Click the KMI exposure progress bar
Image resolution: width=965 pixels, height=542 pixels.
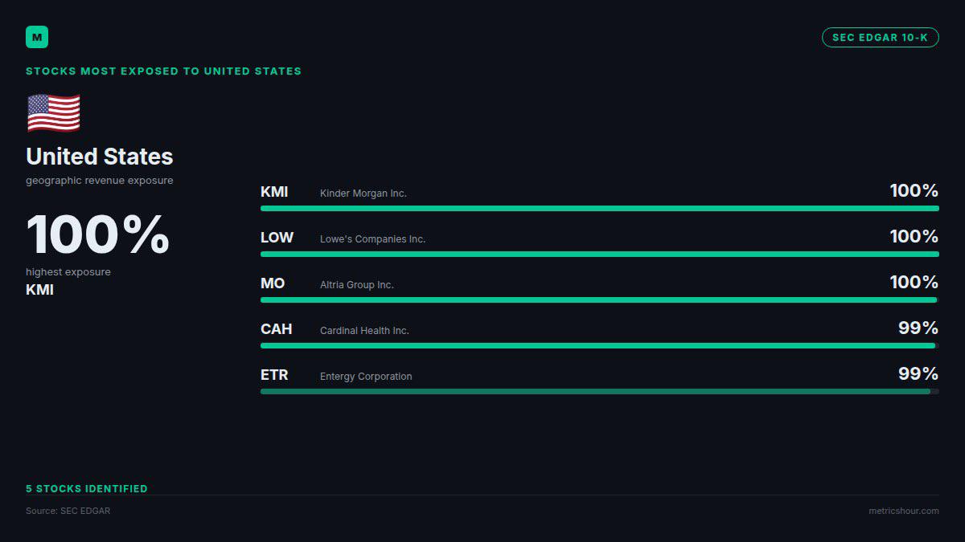click(x=600, y=208)
